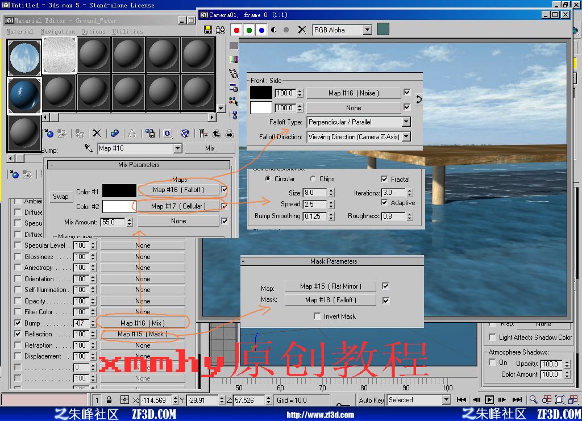Increase the cellular Size spinner
The height and width of the screenshot is (421, 582).
(x=331, y=191)
